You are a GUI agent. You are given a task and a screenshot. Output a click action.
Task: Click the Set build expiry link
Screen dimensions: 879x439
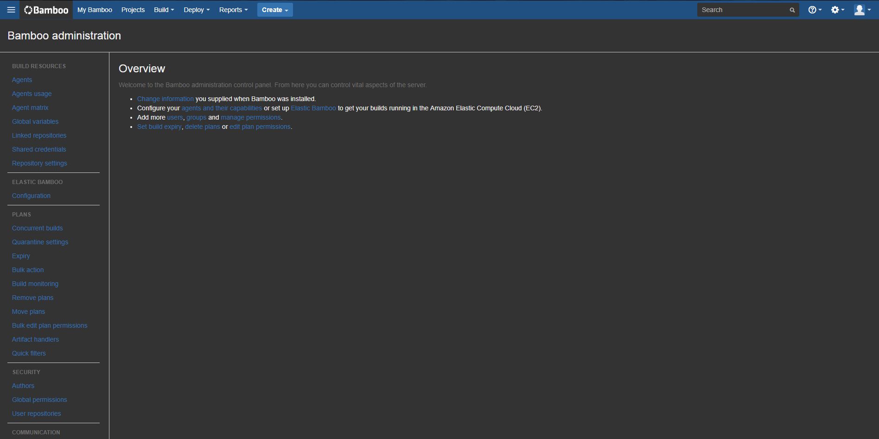click(x=159, y=127)
